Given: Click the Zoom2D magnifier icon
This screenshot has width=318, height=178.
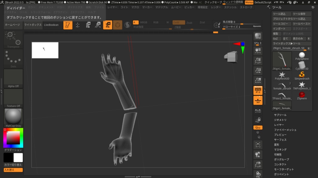Looking at the screenshot, I should pyautogui.click(x=258, y=61).
